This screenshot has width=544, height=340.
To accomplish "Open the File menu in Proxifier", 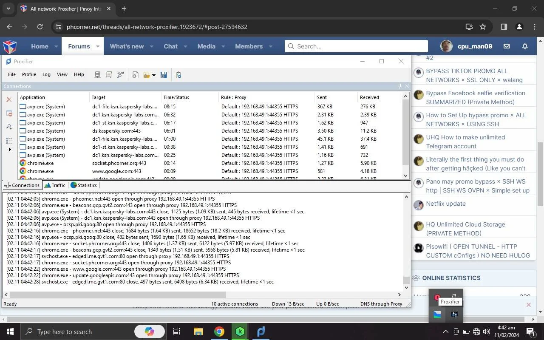I will point(12,74).
